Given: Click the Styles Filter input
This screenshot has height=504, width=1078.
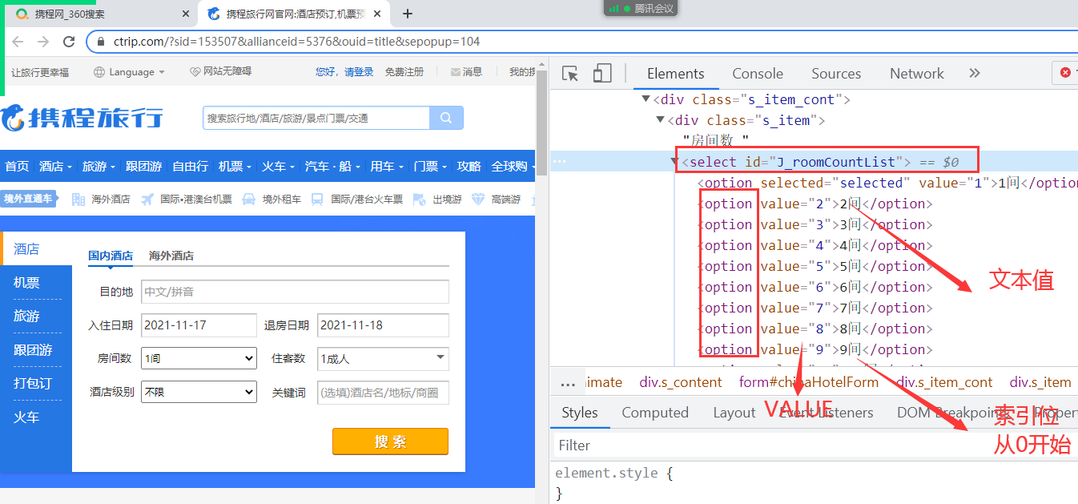Looking at the screenshot, I should (x=815, y=445).
